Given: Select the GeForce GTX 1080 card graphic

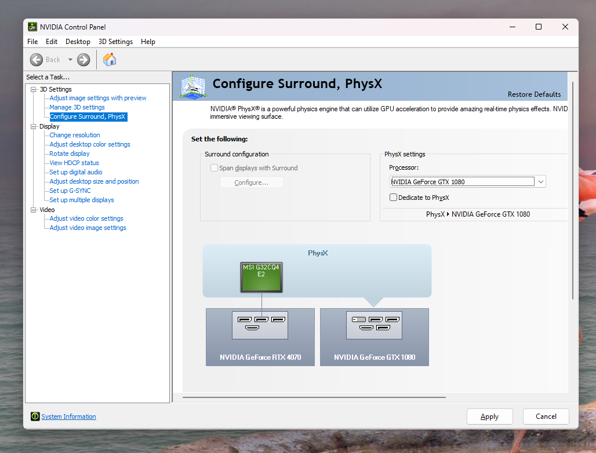Looking at the screenshot, I should click(x=375, y=337).
